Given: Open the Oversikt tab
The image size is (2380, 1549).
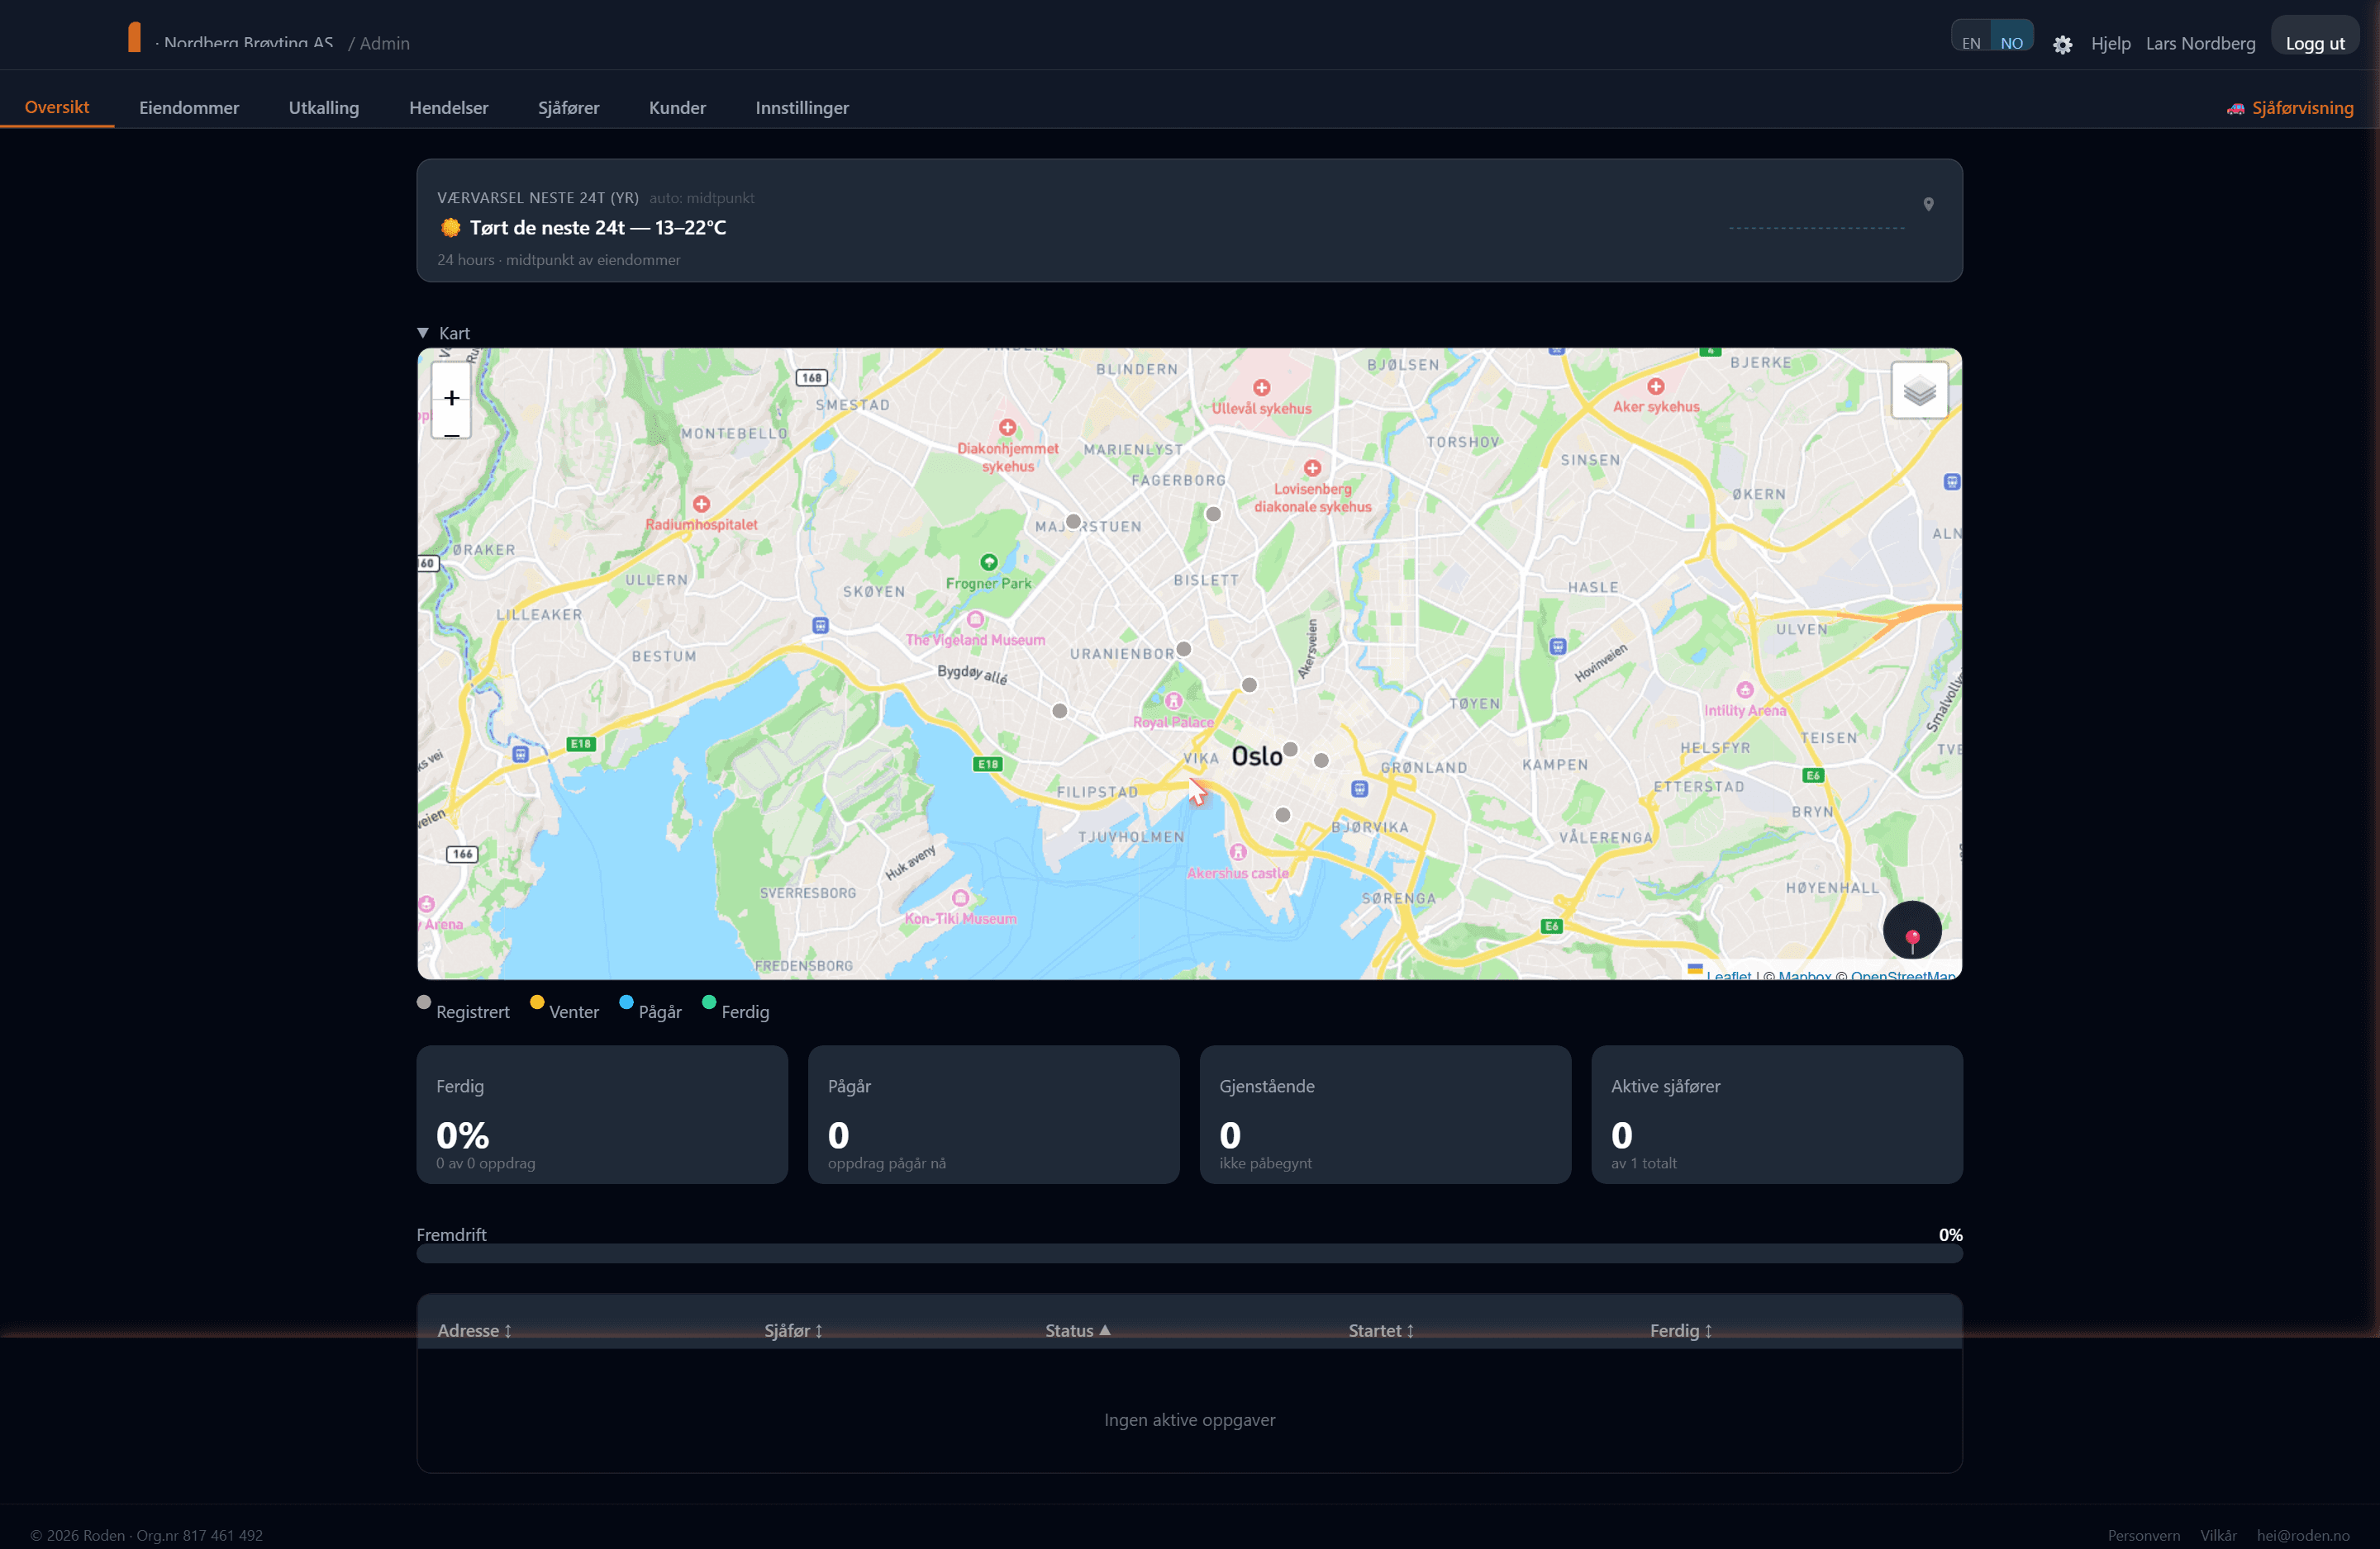Looking at the screenshot, I should coord(57,107).
